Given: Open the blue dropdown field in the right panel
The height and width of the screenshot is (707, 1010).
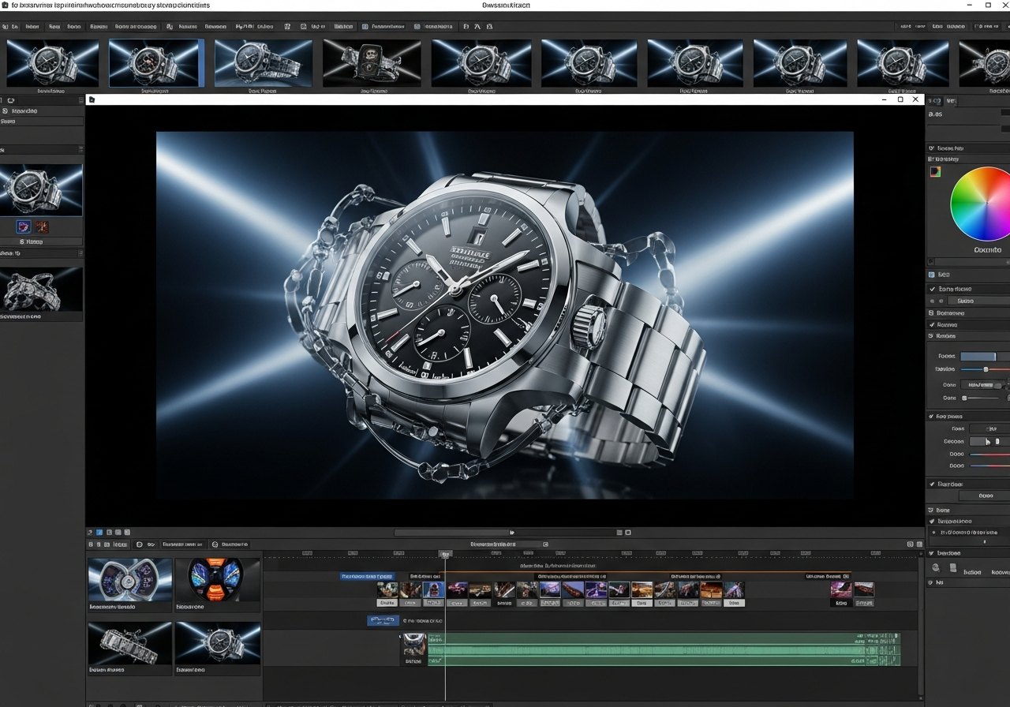Looking at the screenshot, I should point(978,357).
